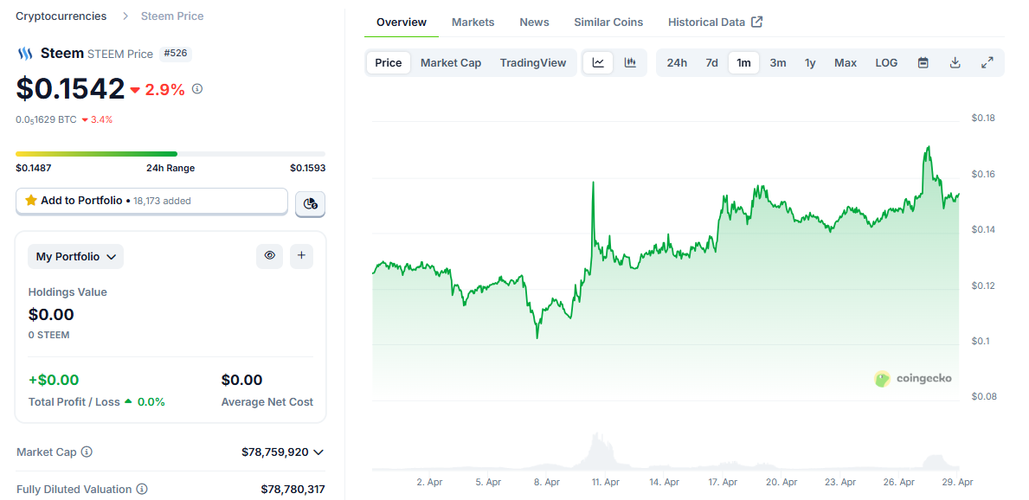The image size is (1029, 500).
Task: Click the Historical Data external link icon
Action: coord(756,22)
